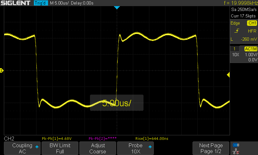Viewport: 258px width, 155px height.
Task: Open the Coupling options menu
Action: point(22,148)
